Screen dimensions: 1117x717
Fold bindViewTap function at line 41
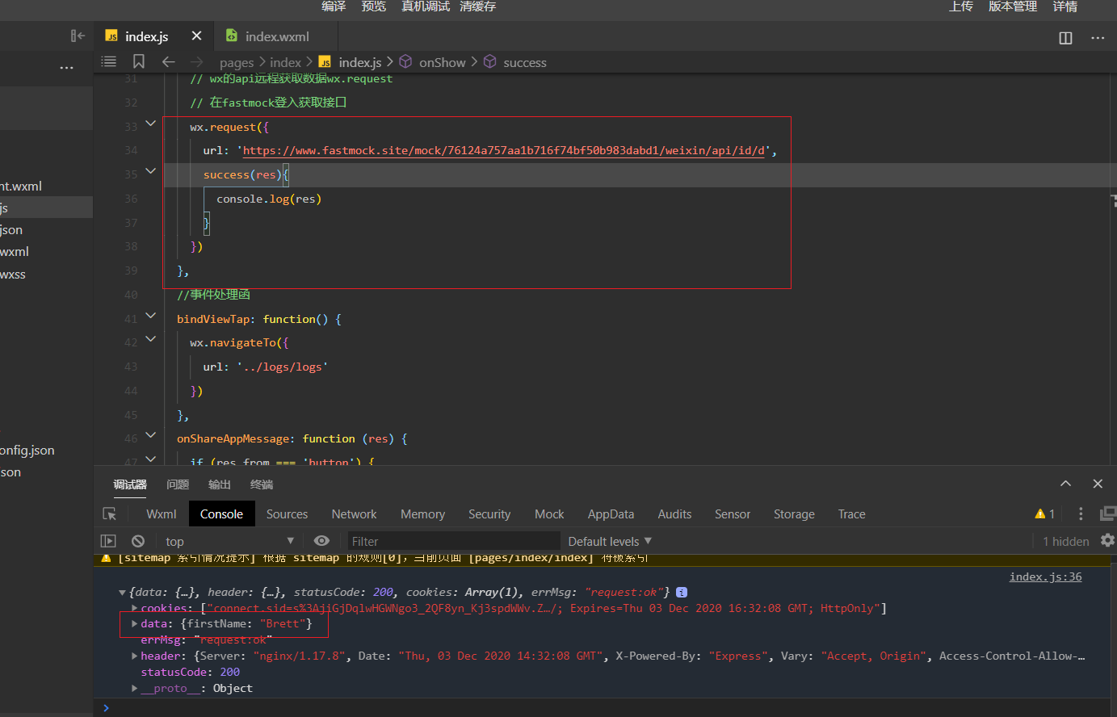(150, 316)
